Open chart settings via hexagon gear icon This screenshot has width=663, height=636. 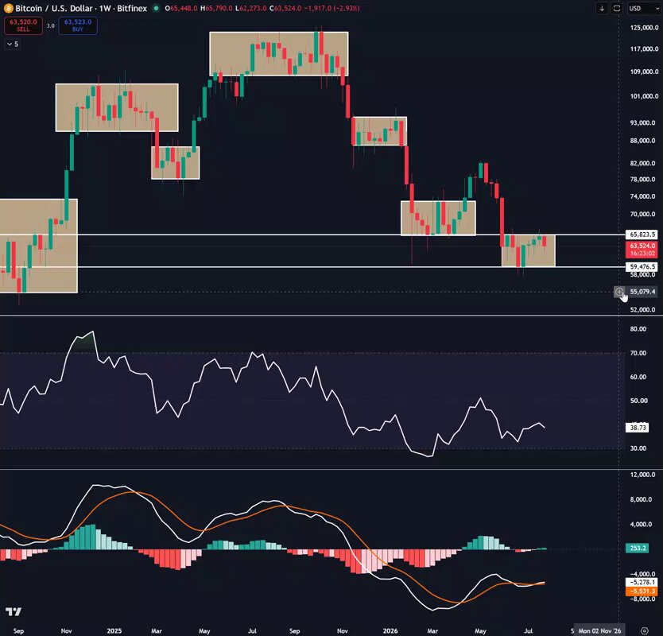pyautogui.click(x=645, y=630)
